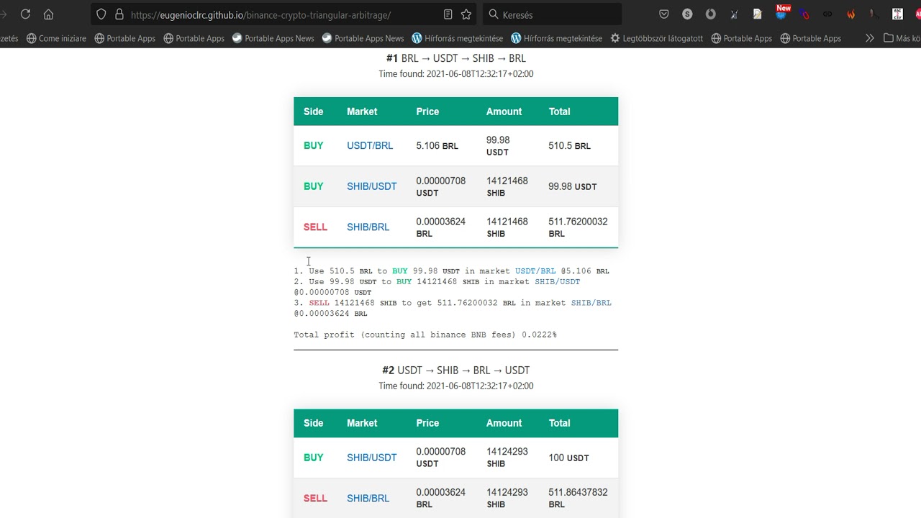This screenshot has width=921, height=518.
Task: Go to the browser home page
Action: click(x=48, y=14)
